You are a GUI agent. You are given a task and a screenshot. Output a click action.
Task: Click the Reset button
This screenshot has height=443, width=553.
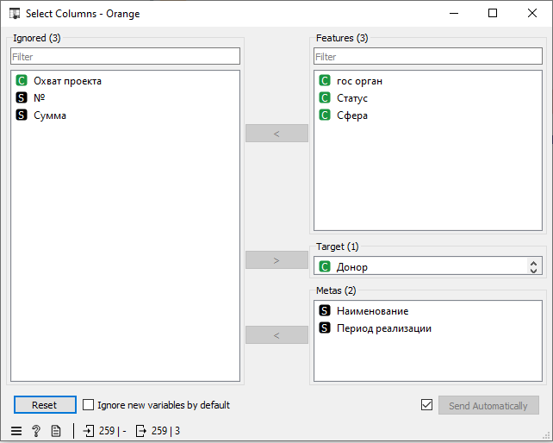tap(45, 405)
